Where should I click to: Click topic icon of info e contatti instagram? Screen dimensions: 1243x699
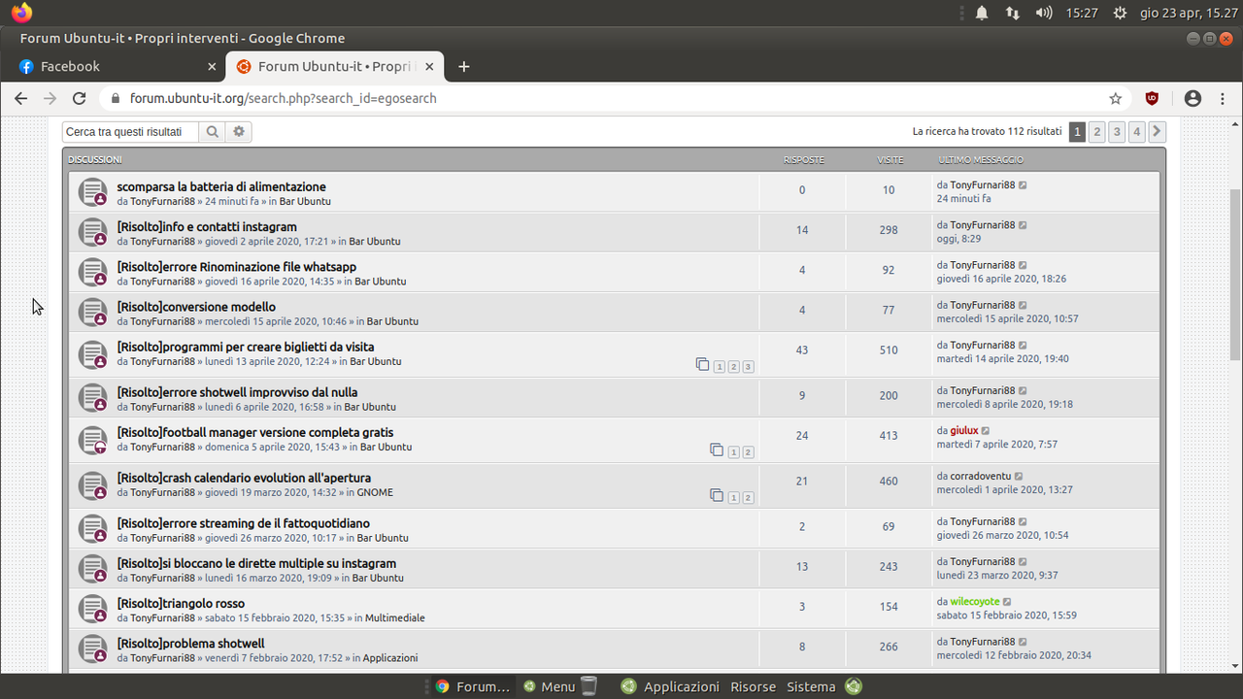pos(92,232)
